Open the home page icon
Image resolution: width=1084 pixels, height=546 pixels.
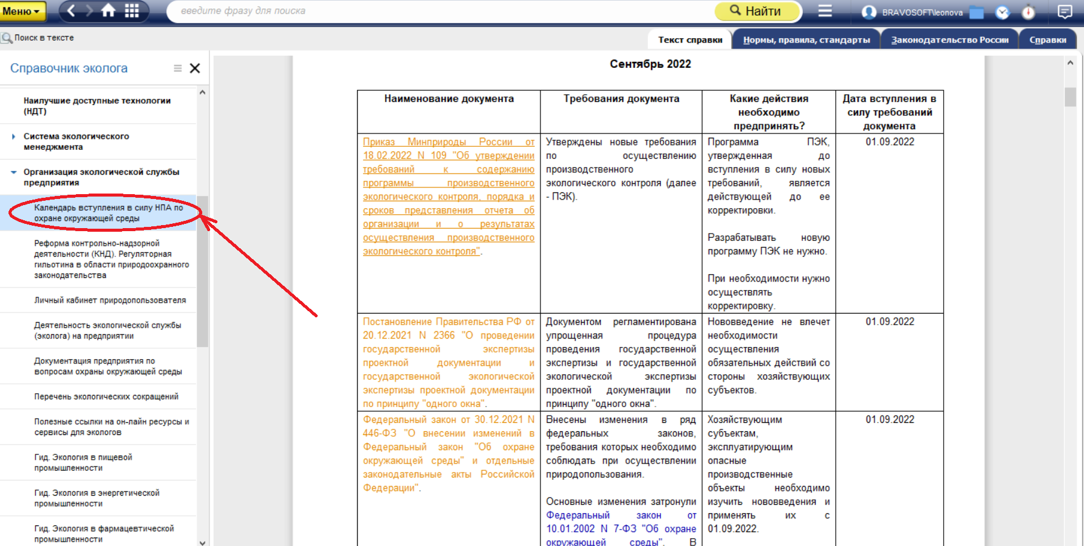pos(108,10)
